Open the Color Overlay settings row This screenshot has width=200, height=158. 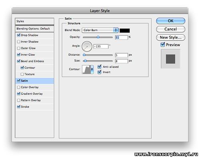tap(35, 87)
